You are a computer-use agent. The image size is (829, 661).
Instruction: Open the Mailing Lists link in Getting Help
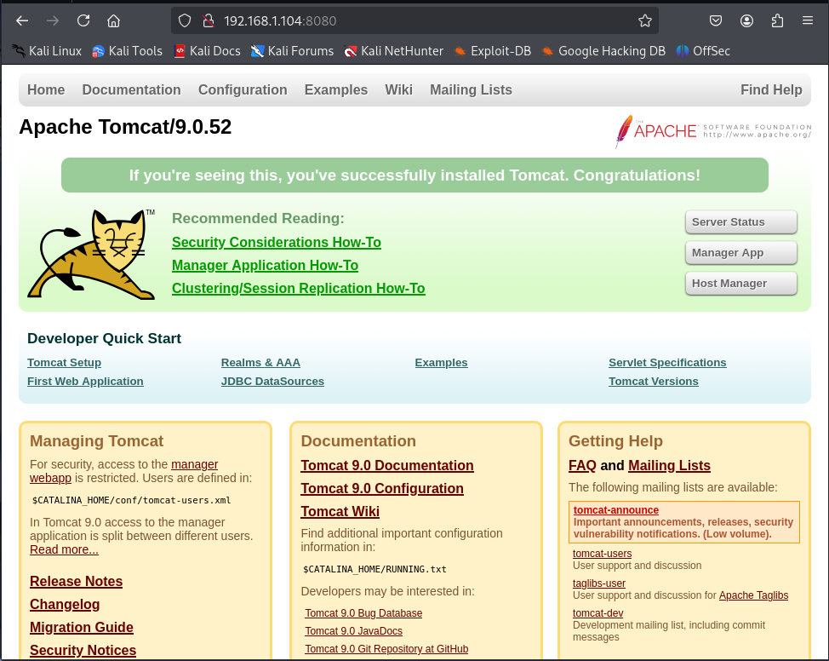(x=669, y=466)
